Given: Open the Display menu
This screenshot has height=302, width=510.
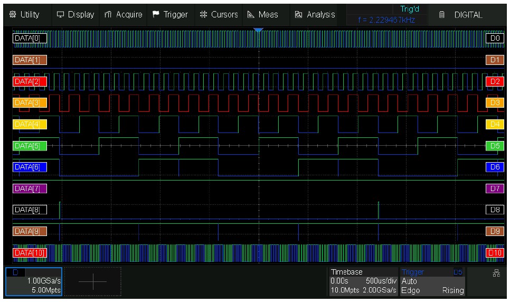Looking at the screenshot, I should coord(75,15).
